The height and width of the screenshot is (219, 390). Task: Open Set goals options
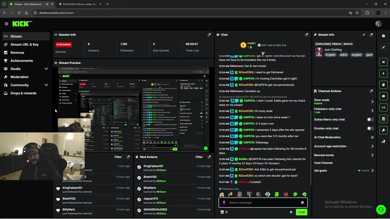click(x=344, y=171)
